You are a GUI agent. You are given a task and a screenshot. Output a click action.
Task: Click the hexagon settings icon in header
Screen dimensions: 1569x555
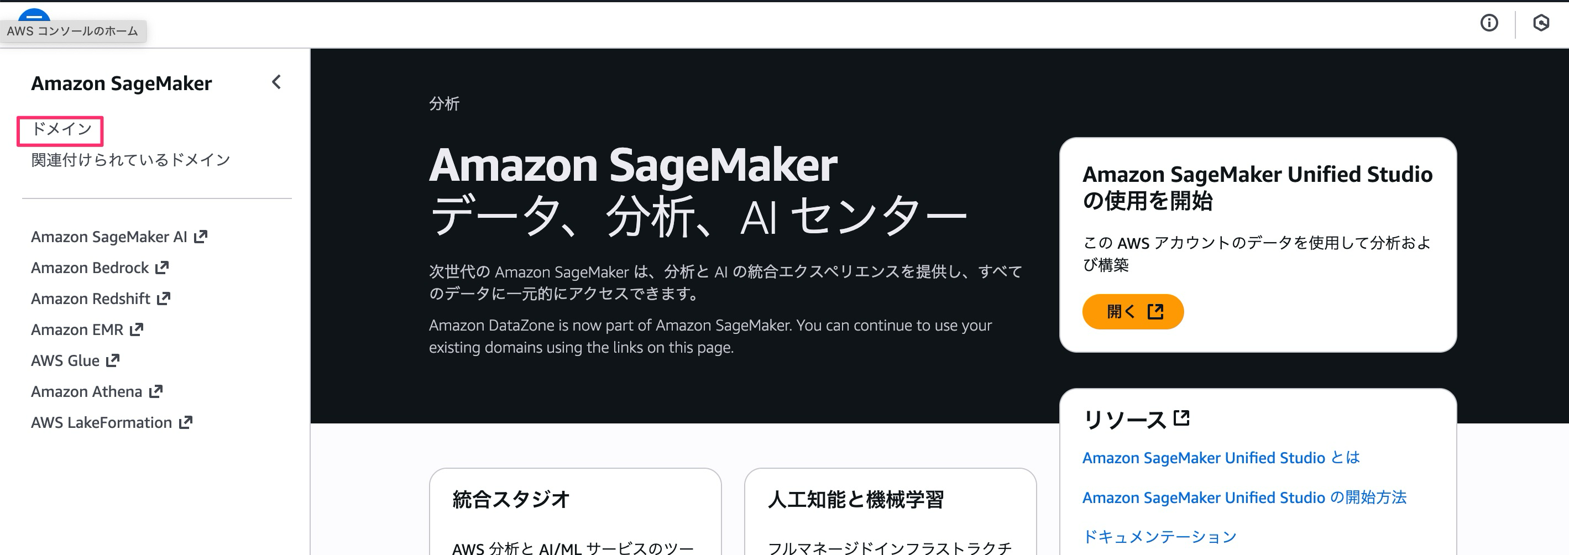coord(1541,23)
